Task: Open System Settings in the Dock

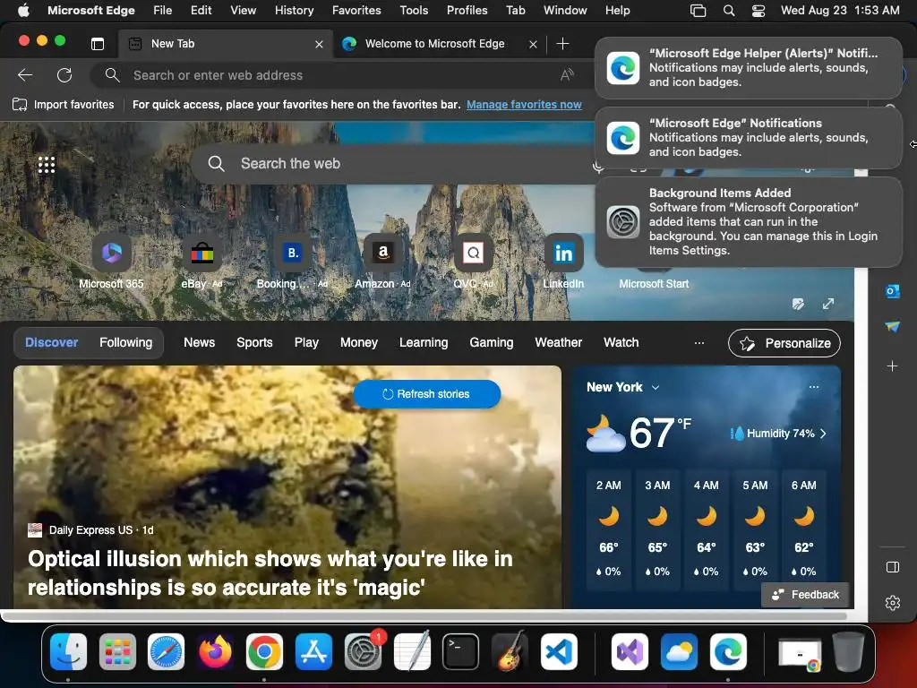Action: [x=363, y=651]
